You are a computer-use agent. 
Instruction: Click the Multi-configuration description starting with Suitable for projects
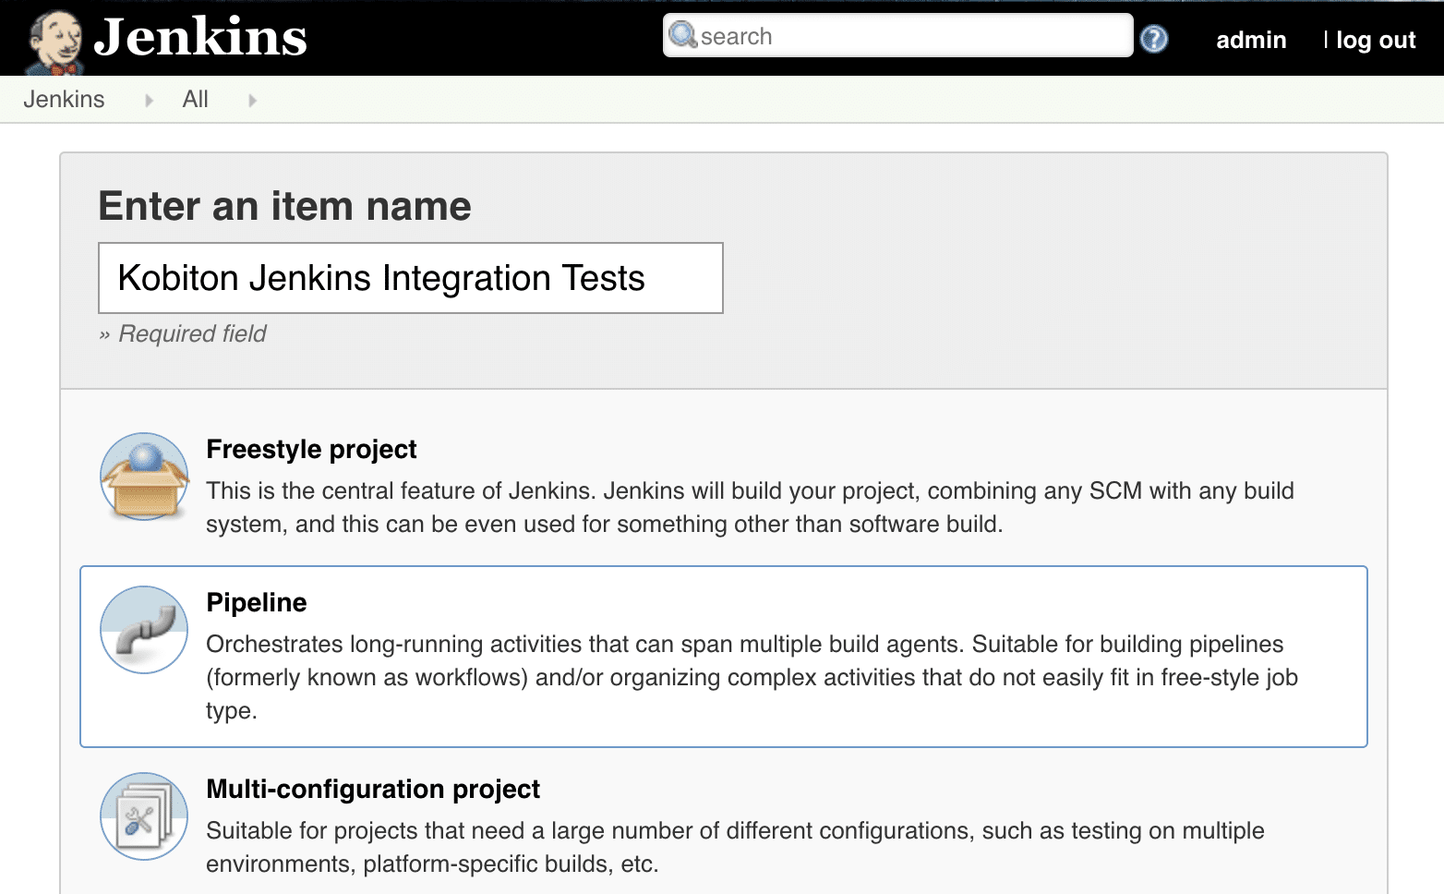pos(735,847)
